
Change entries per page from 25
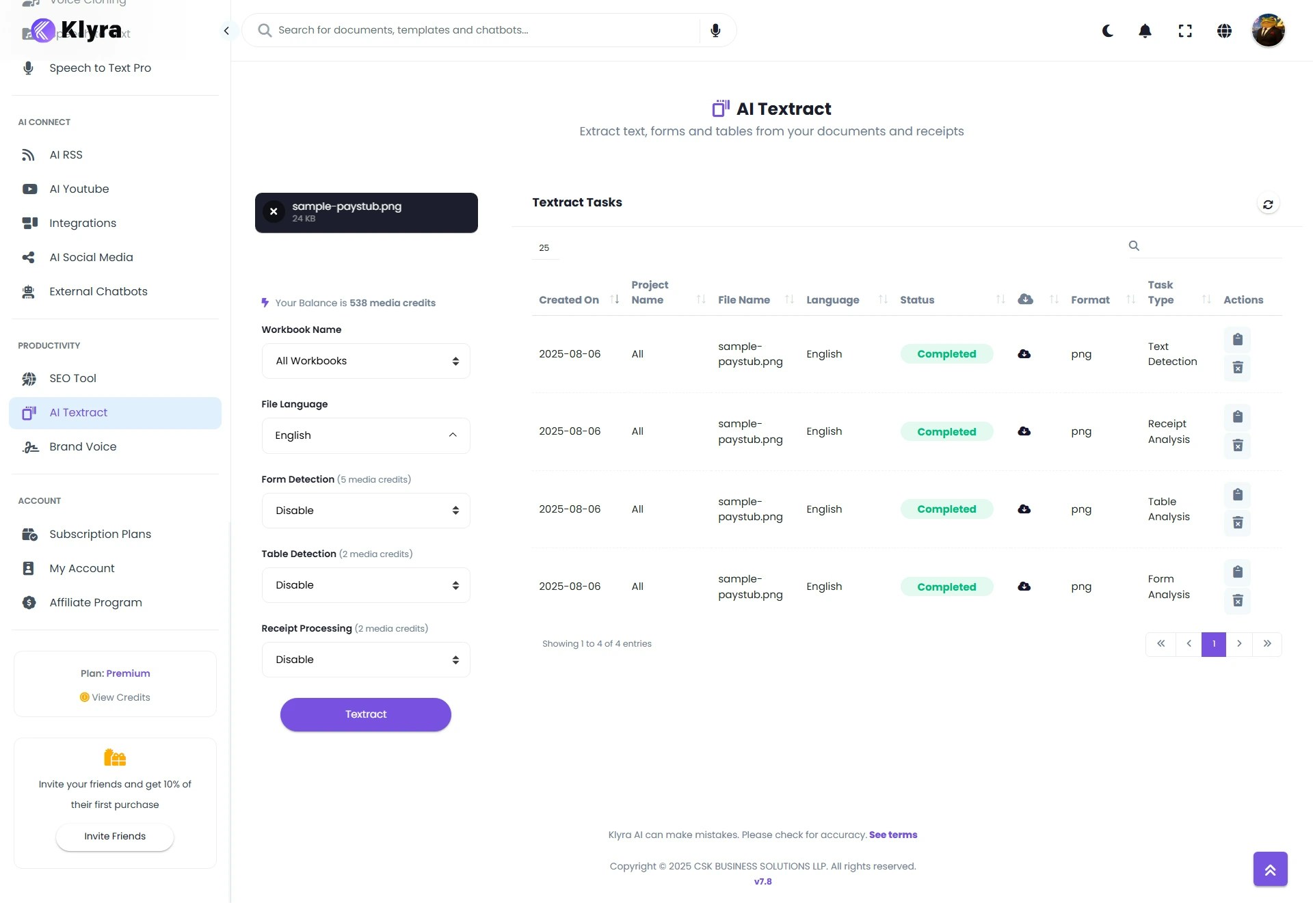coord(544,247)
